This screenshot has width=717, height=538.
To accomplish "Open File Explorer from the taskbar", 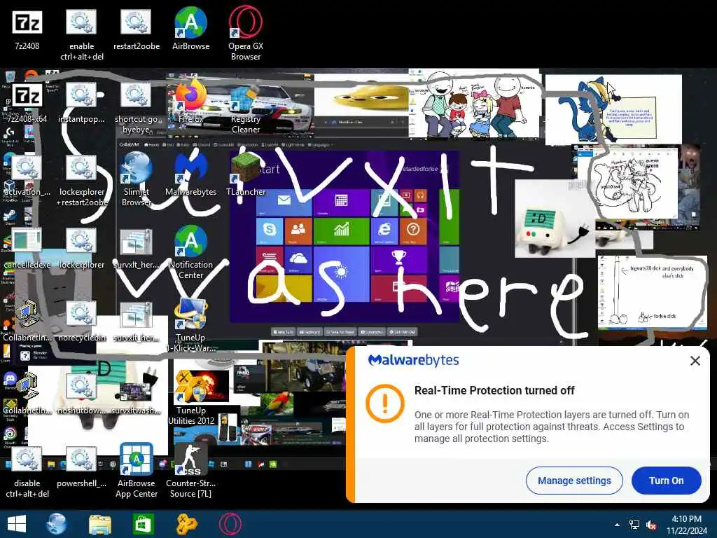I will click(99, 524).
